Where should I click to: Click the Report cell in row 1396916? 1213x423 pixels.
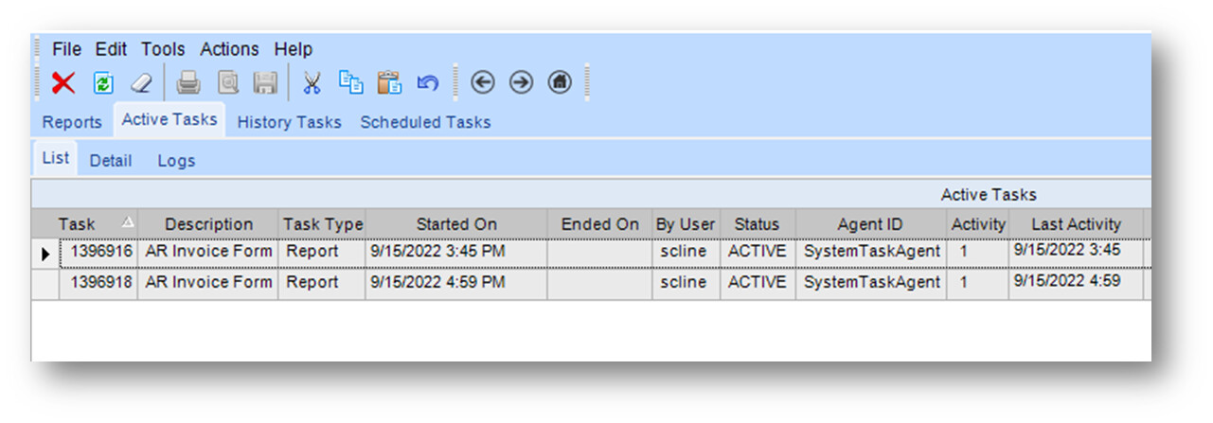coord(322,253)
